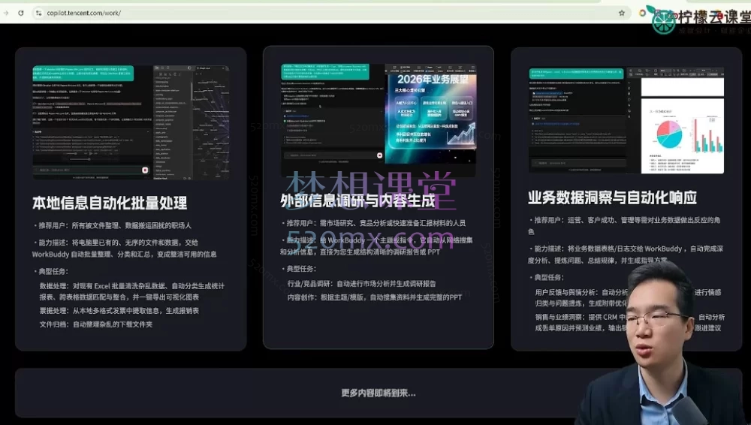751x425 pixels.
Task: Click the 用户反馈与舆情分析 task line
Action: click(628, 297)
